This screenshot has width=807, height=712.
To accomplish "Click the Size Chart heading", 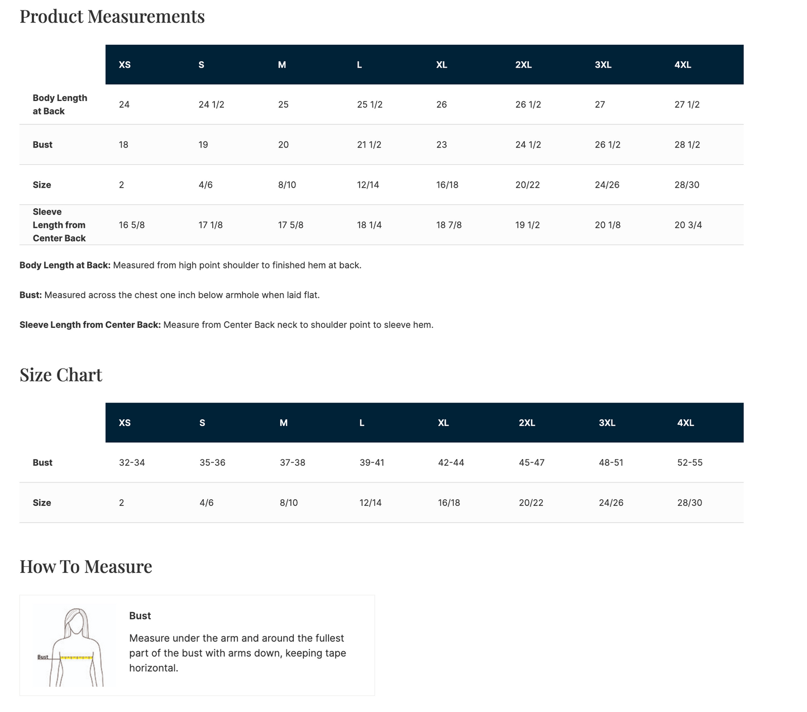I will tap(61, 374).
